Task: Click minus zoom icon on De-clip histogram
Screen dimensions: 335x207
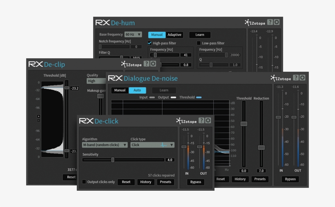Action: coord(38,121)
